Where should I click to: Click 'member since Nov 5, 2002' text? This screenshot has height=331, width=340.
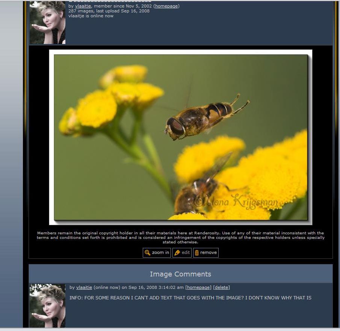click(123, 6)
